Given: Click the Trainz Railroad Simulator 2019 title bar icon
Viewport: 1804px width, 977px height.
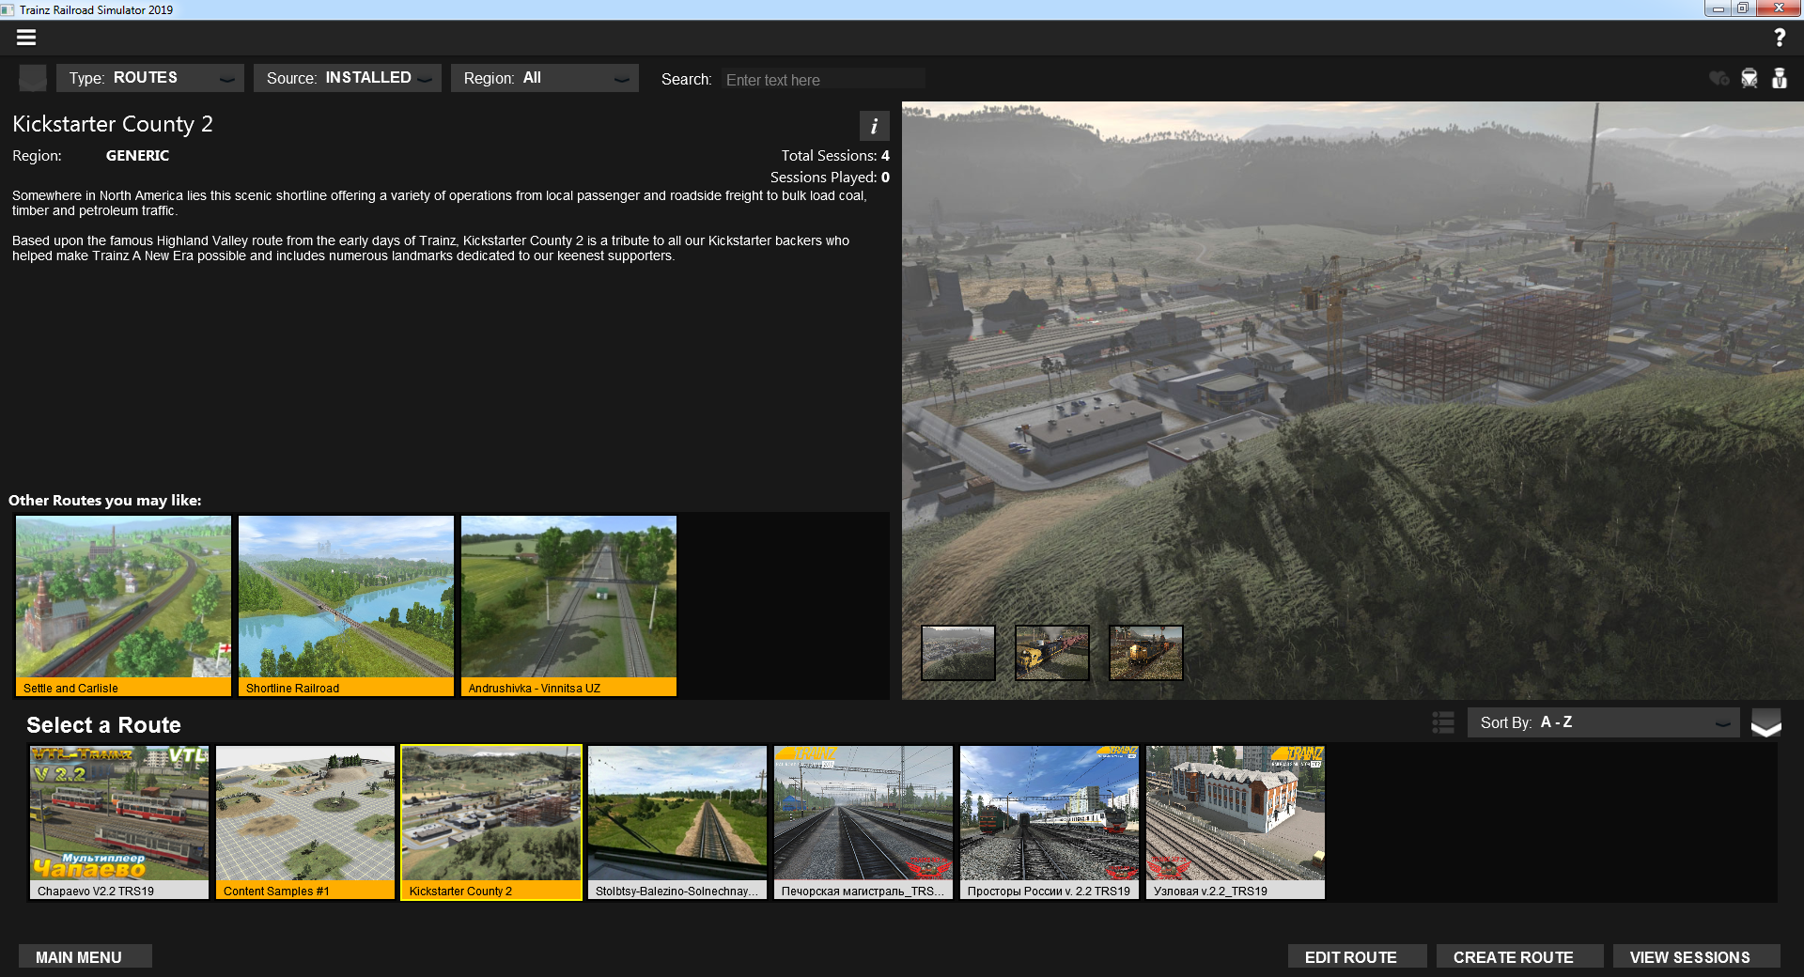Looking at the screenshot, I should [x=8, y=9].
